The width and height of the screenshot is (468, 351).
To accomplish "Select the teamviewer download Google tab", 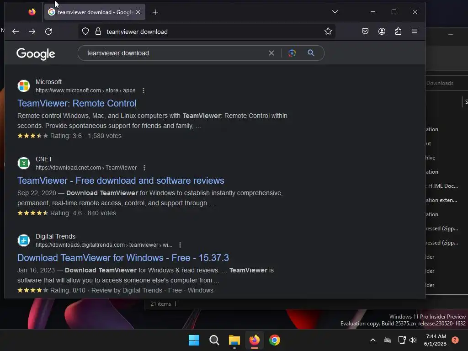I will tap(95, 12).
